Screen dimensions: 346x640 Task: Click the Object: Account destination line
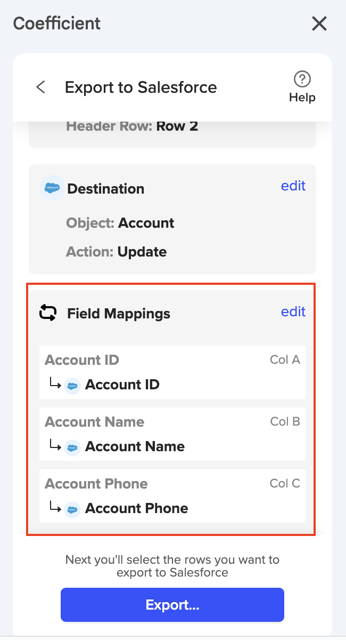[120, 223]
